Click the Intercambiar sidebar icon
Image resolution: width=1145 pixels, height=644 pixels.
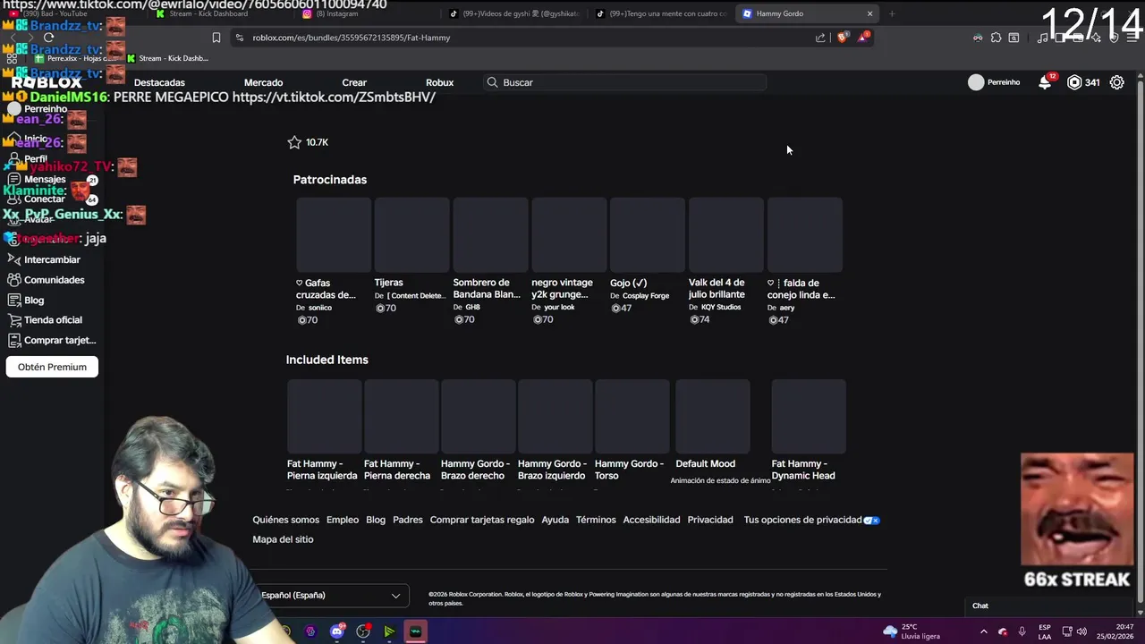(14, 259)
